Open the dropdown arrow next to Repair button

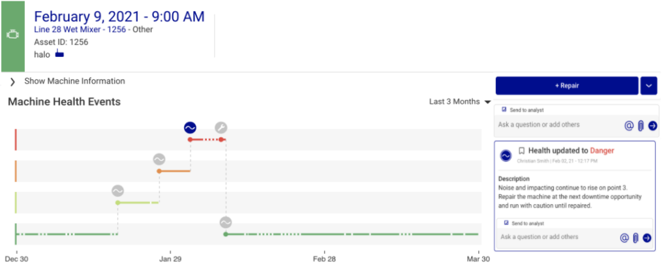tap(648, 85)
